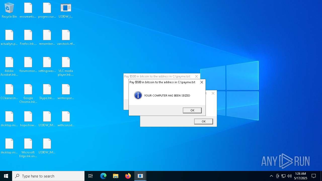Launch Firefox from the taskbar
The image size is (322, 181).
[x=128, y=176]
